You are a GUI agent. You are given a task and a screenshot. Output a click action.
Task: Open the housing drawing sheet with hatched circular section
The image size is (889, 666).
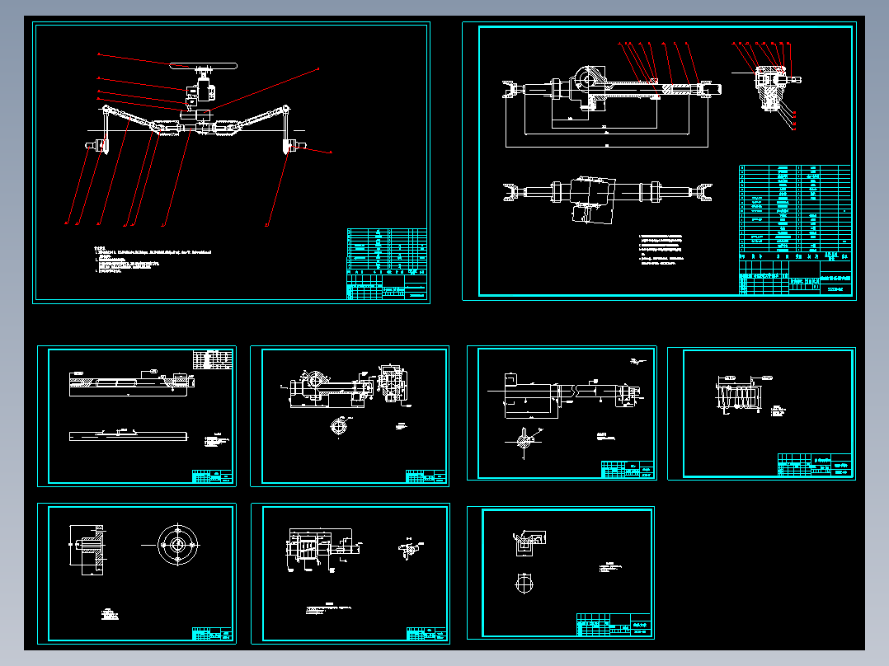[x=350, y=416]
